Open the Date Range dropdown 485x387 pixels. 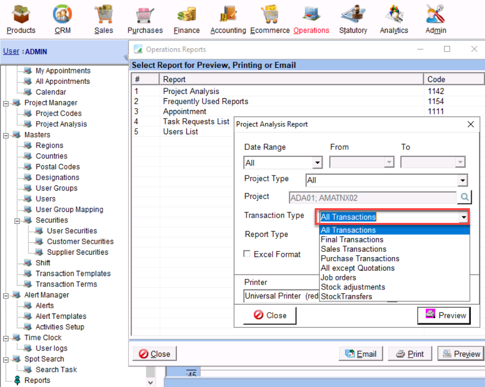317,163
